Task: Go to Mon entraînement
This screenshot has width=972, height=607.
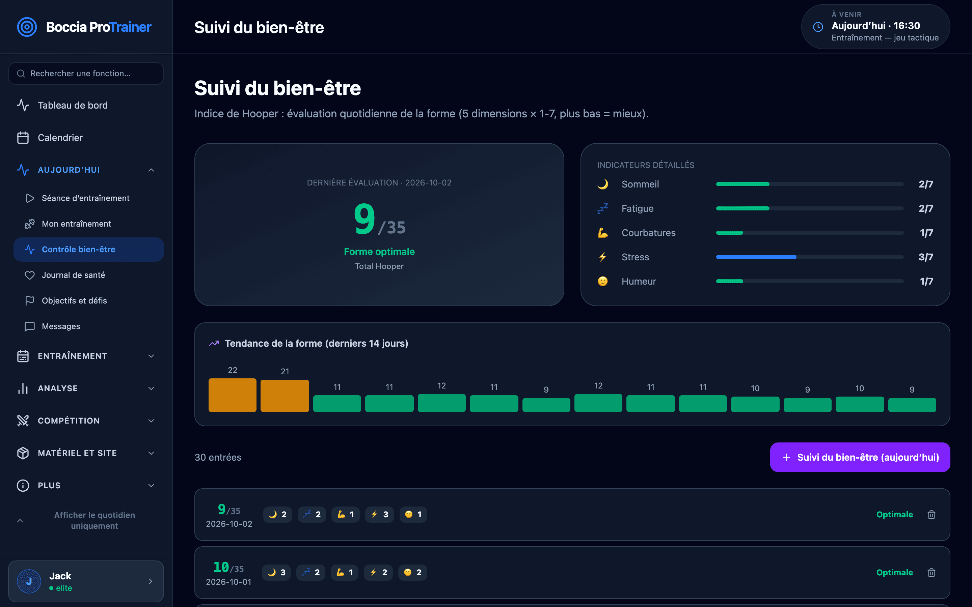Action: (x=88, y=224)
